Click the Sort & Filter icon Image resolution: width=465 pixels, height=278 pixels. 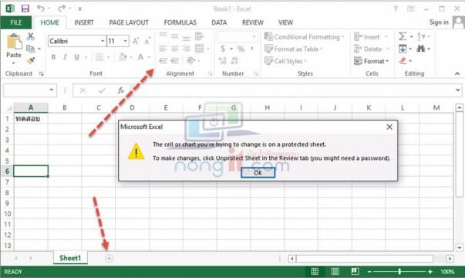pyautogui.click(x=421, y=36)
